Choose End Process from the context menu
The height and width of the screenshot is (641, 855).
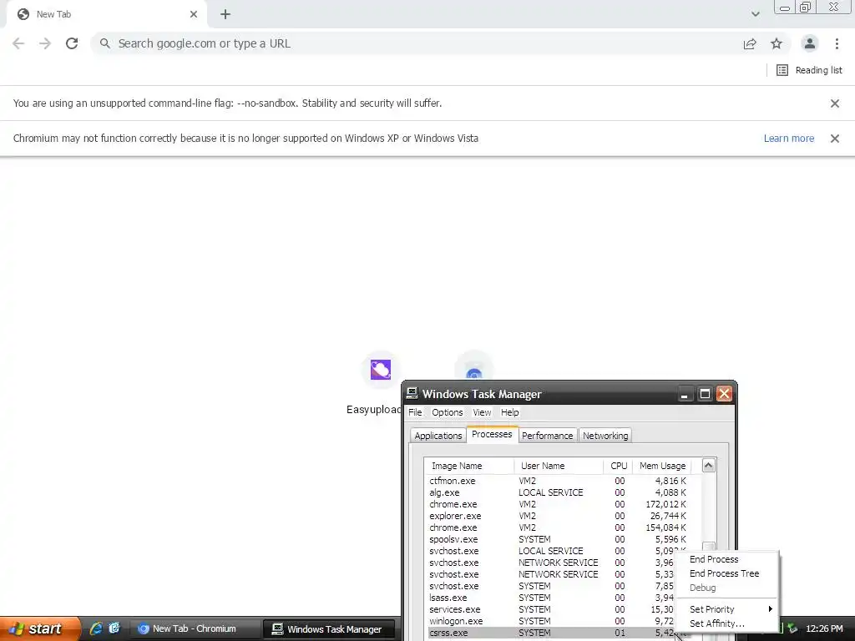(x=714, y=559)
